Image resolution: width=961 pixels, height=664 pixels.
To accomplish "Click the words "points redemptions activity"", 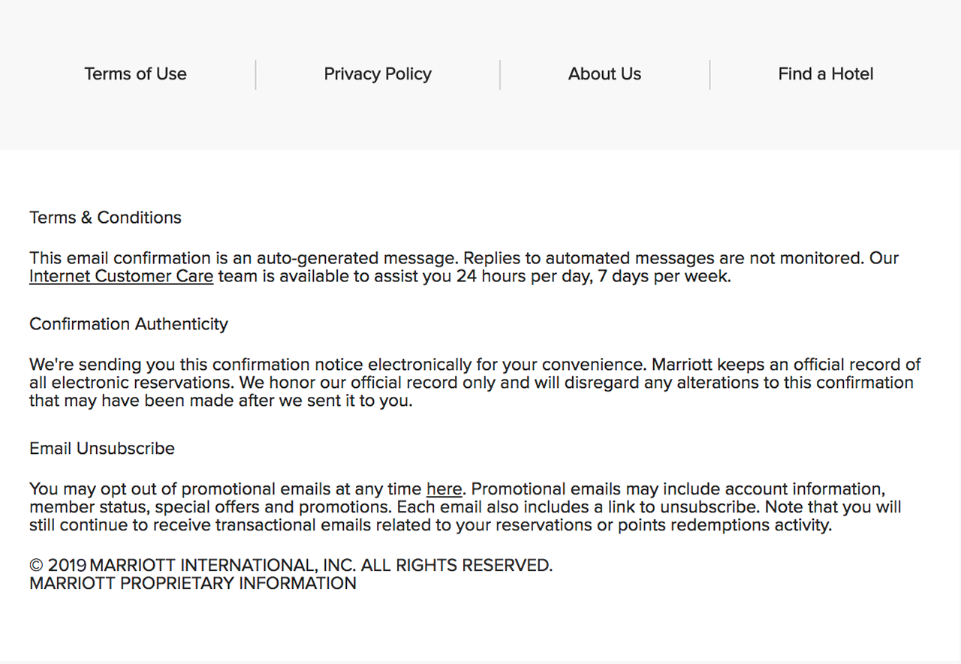I will click(x=724, y=525).
